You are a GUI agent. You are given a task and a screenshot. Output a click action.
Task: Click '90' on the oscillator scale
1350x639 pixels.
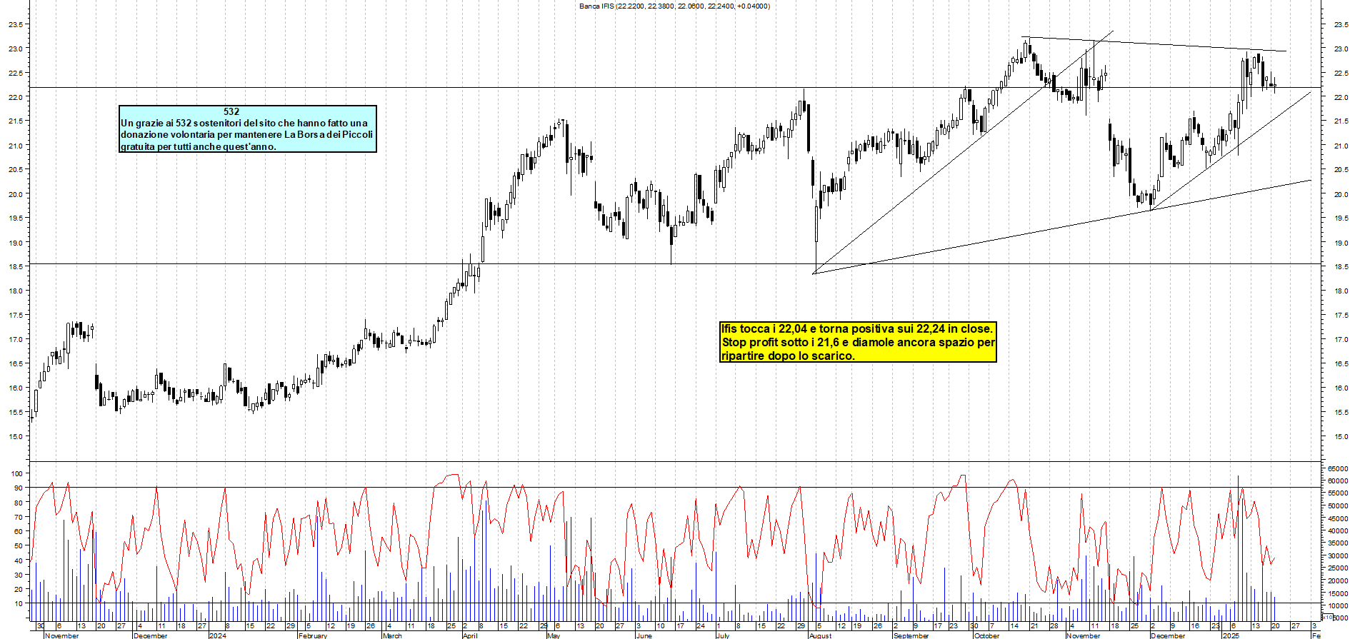[19, 488]
